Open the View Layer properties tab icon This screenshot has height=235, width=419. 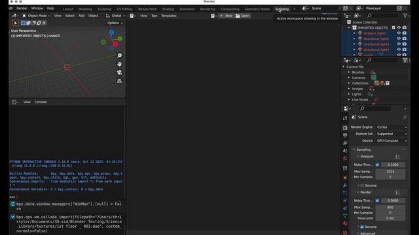[x=345, y=143]
